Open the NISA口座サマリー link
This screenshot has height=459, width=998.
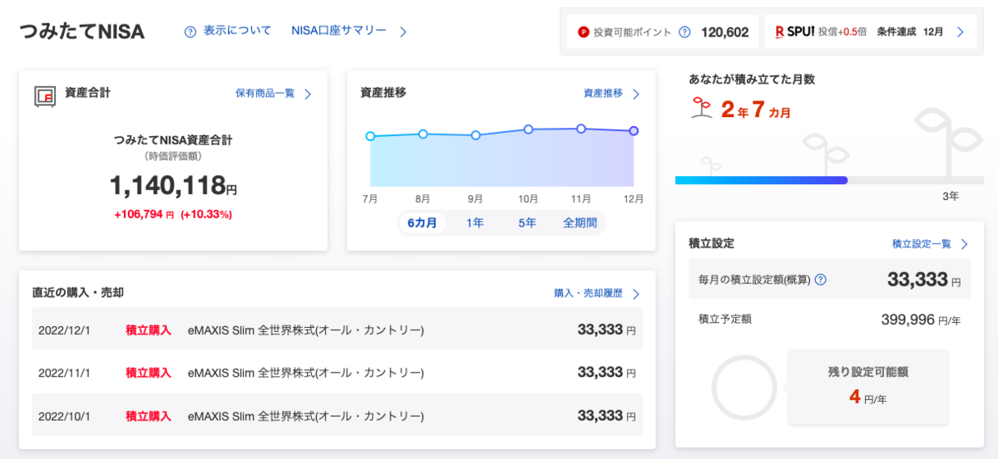click(x=339, y=31)
